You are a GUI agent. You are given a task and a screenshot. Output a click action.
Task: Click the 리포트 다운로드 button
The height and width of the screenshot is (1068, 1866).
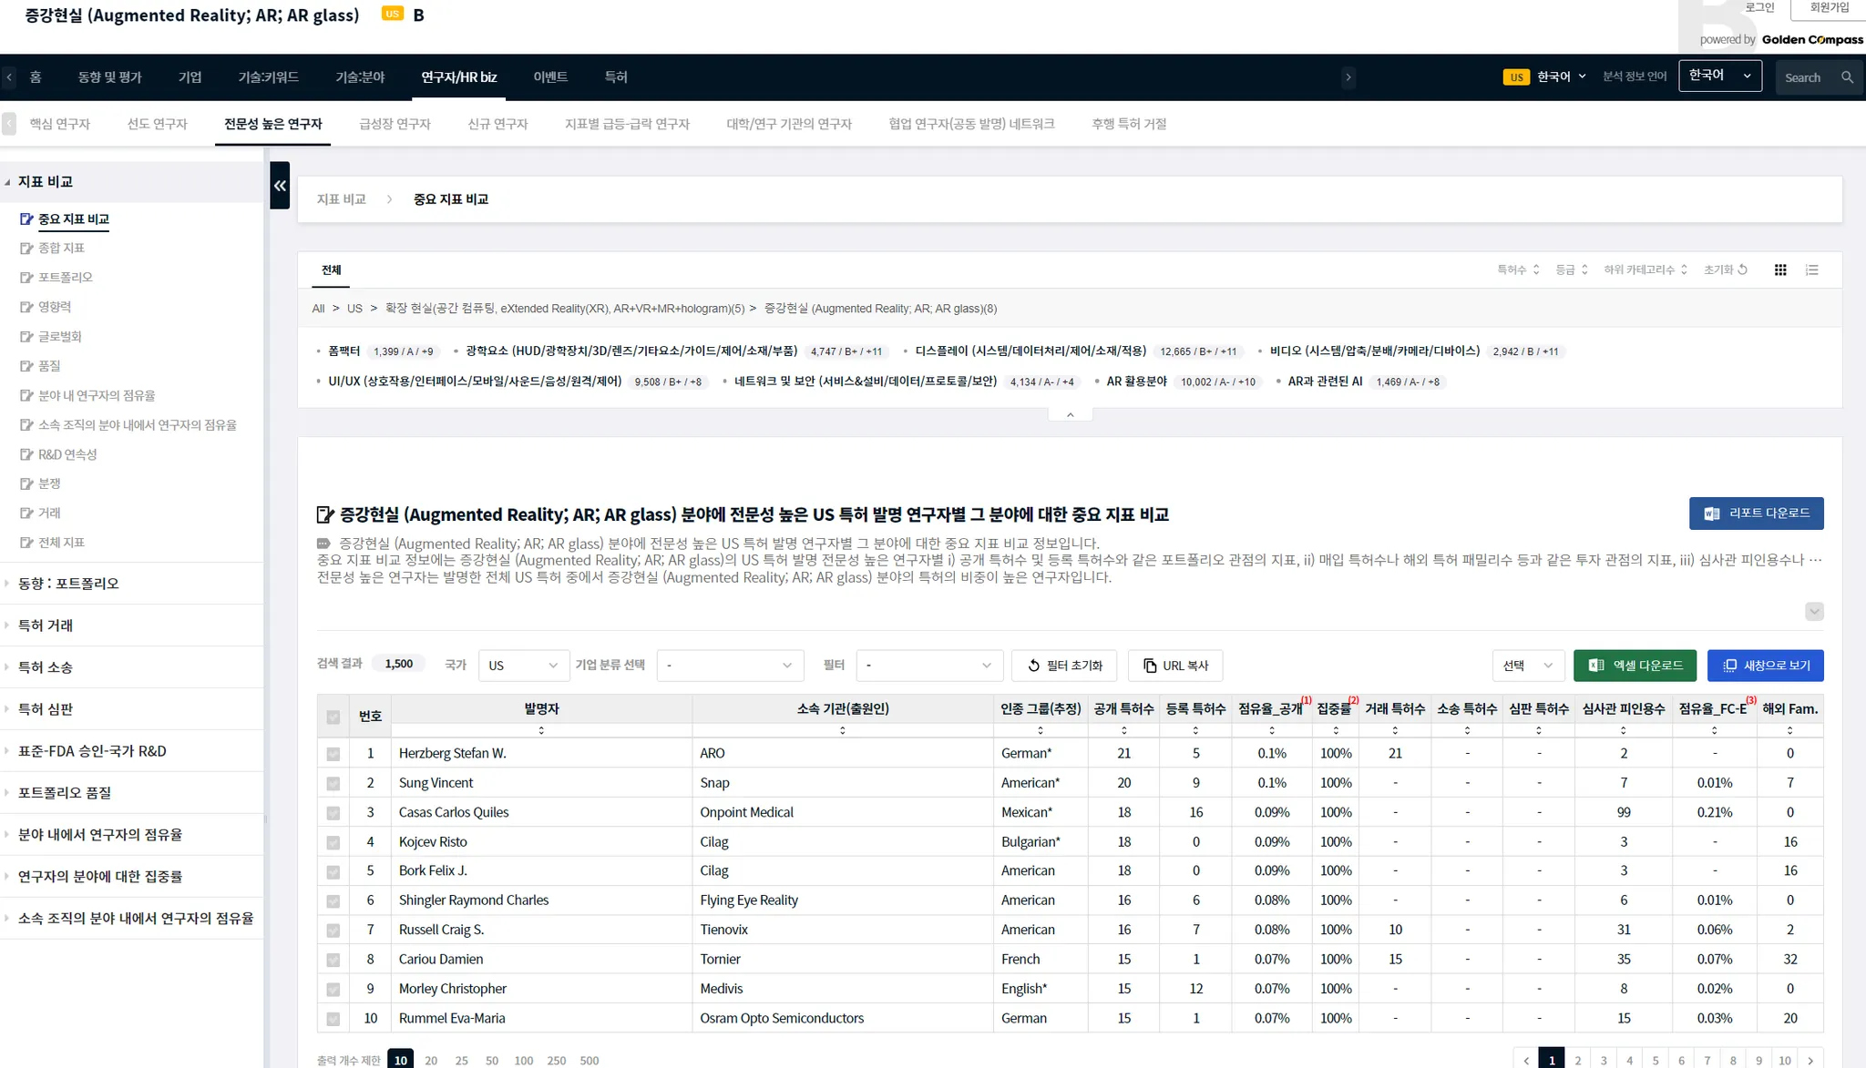point(1756,514)
